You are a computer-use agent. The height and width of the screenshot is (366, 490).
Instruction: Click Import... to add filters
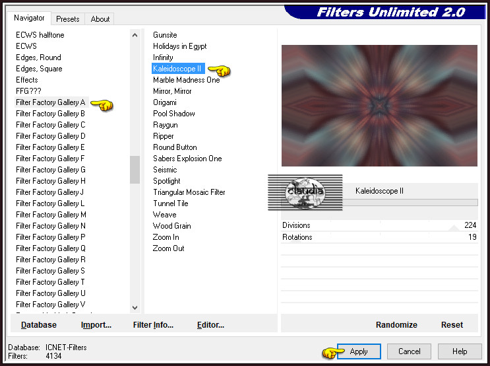(96, 324)
